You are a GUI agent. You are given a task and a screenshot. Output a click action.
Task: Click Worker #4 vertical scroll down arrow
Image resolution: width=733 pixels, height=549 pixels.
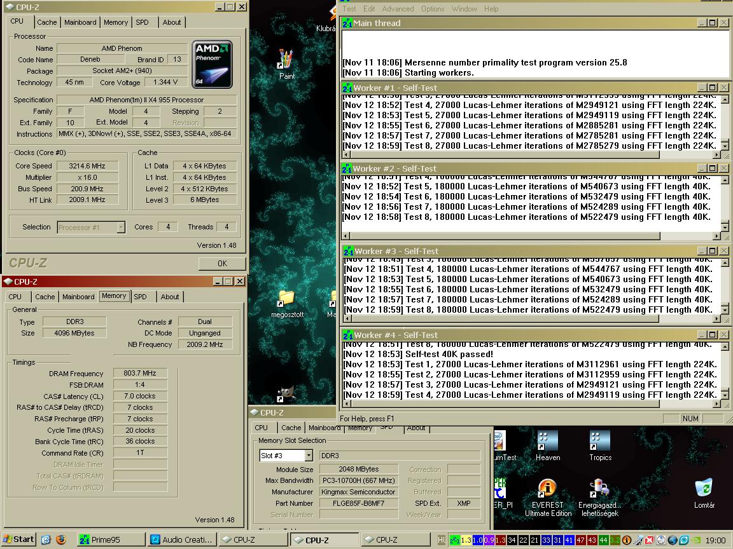click(725, 395)
